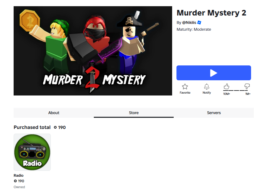Open the Radio pass name link
Screen dimensions: 265x195
(x=19, y=175)
